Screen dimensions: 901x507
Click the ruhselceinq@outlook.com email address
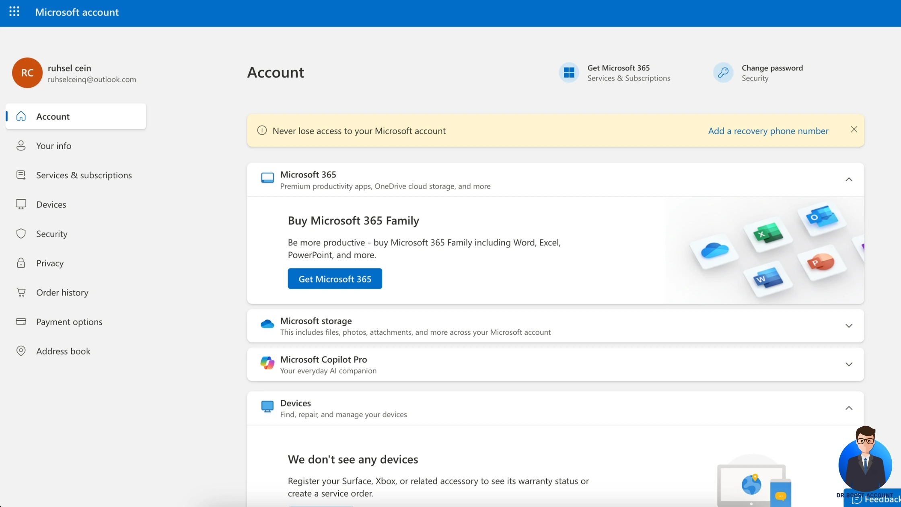click(92, 80)
